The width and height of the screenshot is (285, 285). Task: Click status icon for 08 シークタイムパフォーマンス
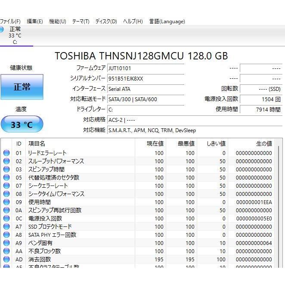click(6, 194)
